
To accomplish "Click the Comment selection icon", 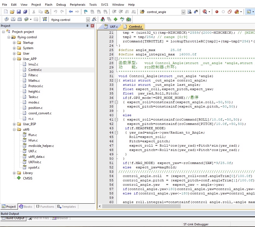I will tap(127, 12).
